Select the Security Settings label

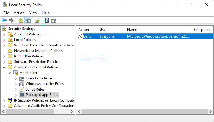click(x=22, y=29)
